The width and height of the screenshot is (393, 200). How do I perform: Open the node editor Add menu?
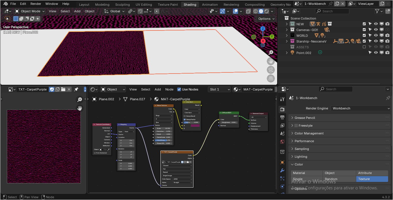[x=158, y=89]
